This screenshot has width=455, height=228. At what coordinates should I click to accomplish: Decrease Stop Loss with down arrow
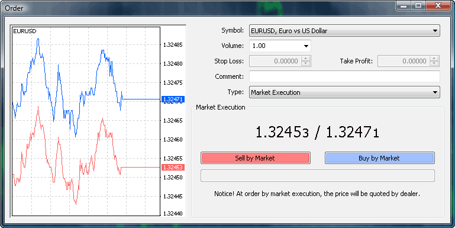tap(306, 63)
